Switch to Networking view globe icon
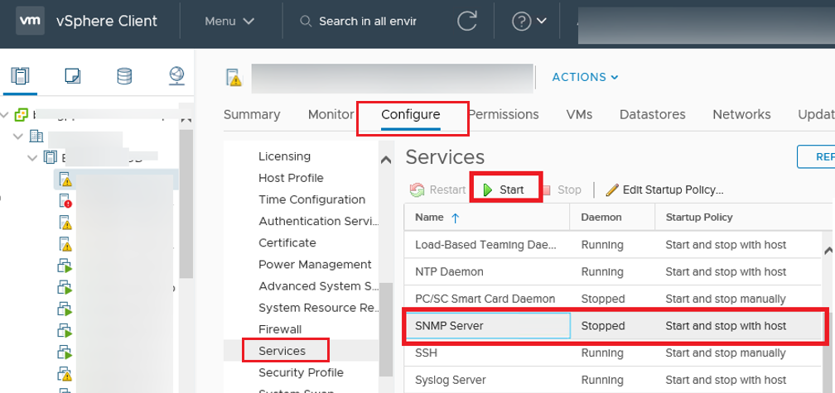 176,76
